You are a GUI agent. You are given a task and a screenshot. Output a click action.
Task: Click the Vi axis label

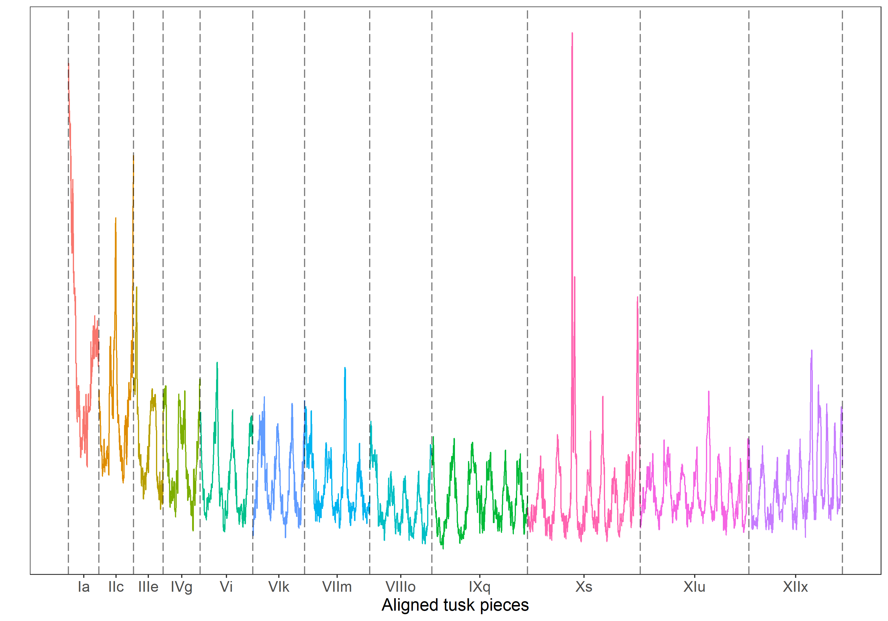coord(226,587)
